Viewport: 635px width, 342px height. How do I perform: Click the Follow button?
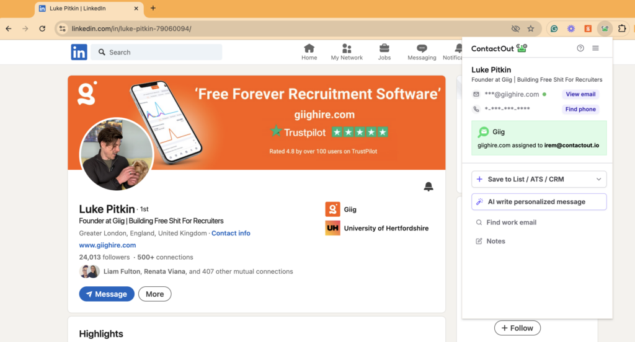click(517, 328)
